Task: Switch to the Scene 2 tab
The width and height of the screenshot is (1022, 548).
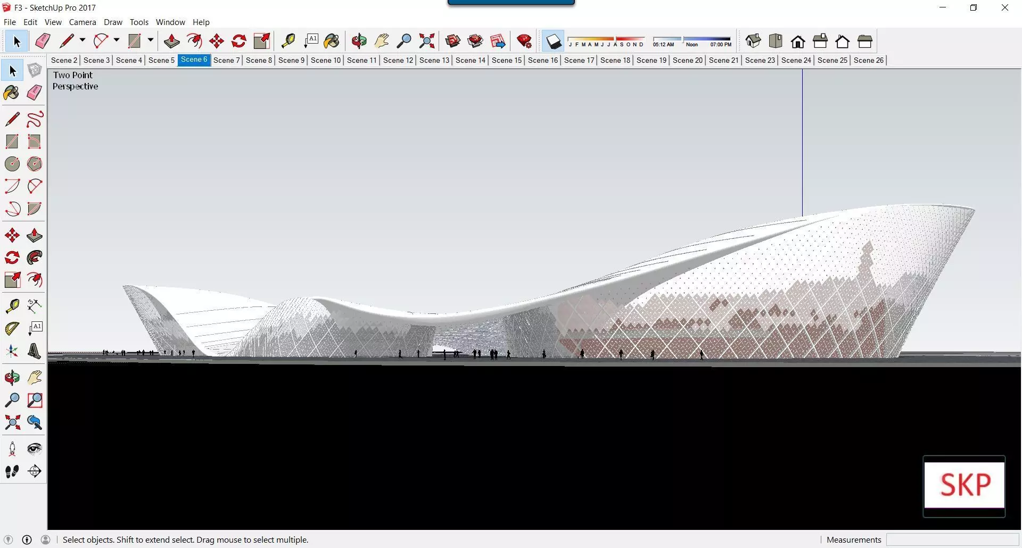Action: [x=64, y=60]
